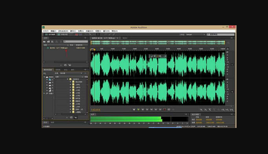
Task: Switch to the Multitrack editor view button
Action: tap(63, 35)
